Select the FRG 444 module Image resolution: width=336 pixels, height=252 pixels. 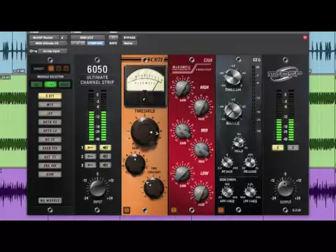pyautogui.click(x=50, y=166)
